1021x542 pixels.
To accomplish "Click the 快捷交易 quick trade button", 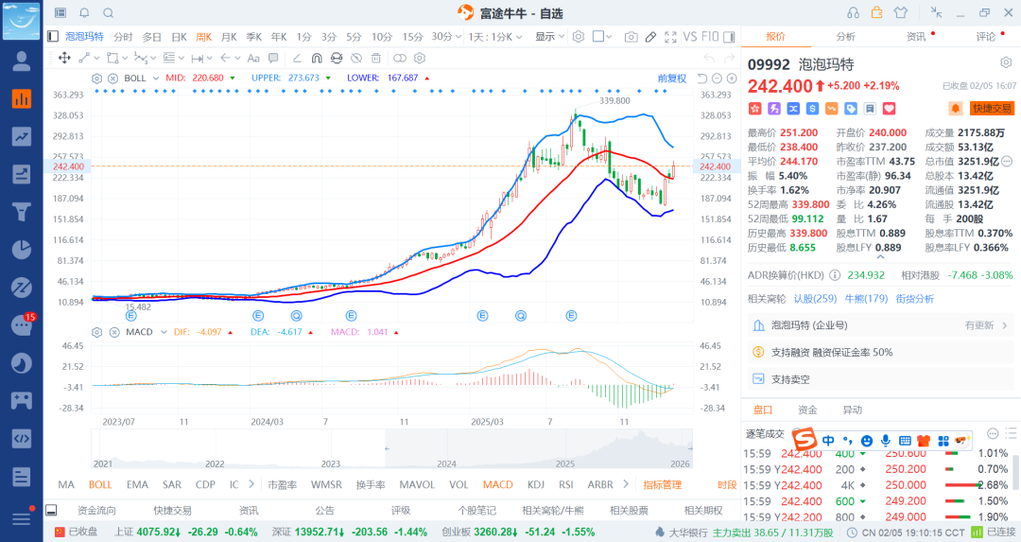I will click(992, 109).
